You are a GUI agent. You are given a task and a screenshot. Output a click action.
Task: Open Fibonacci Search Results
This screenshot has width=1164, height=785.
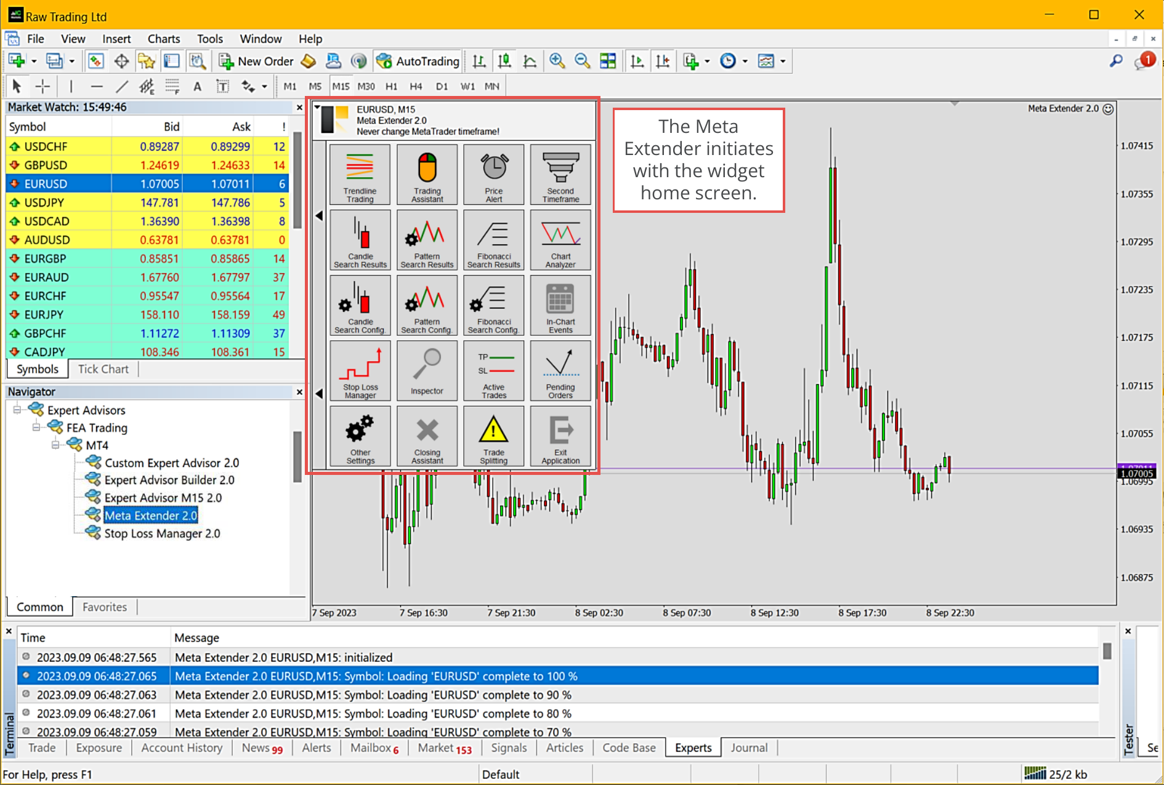(493, 240)
